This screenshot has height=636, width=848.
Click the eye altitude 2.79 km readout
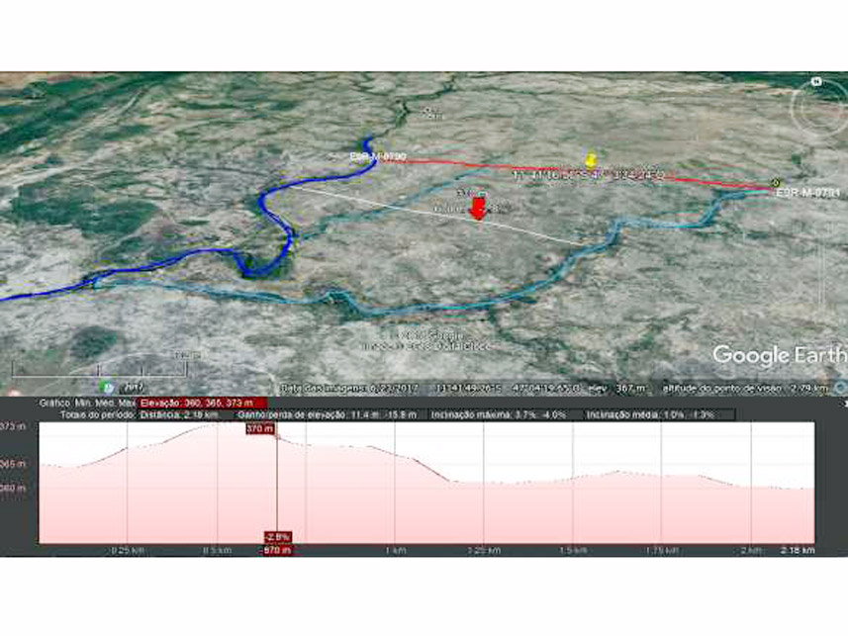(x=745, y=388)
